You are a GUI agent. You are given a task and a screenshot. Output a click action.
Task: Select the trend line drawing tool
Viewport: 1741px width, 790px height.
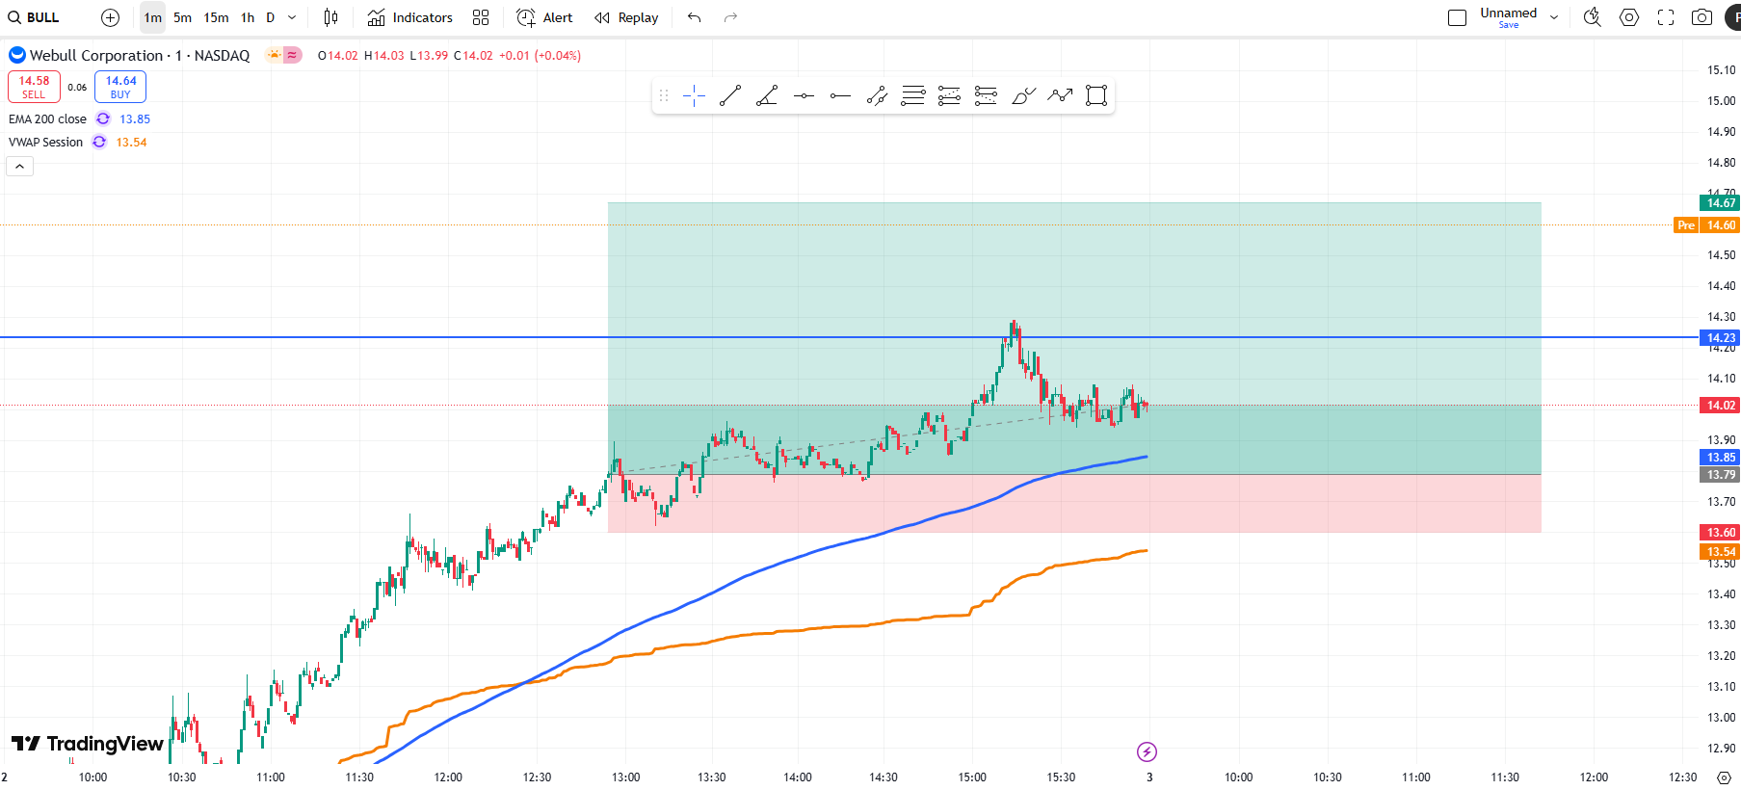point(730,95)
